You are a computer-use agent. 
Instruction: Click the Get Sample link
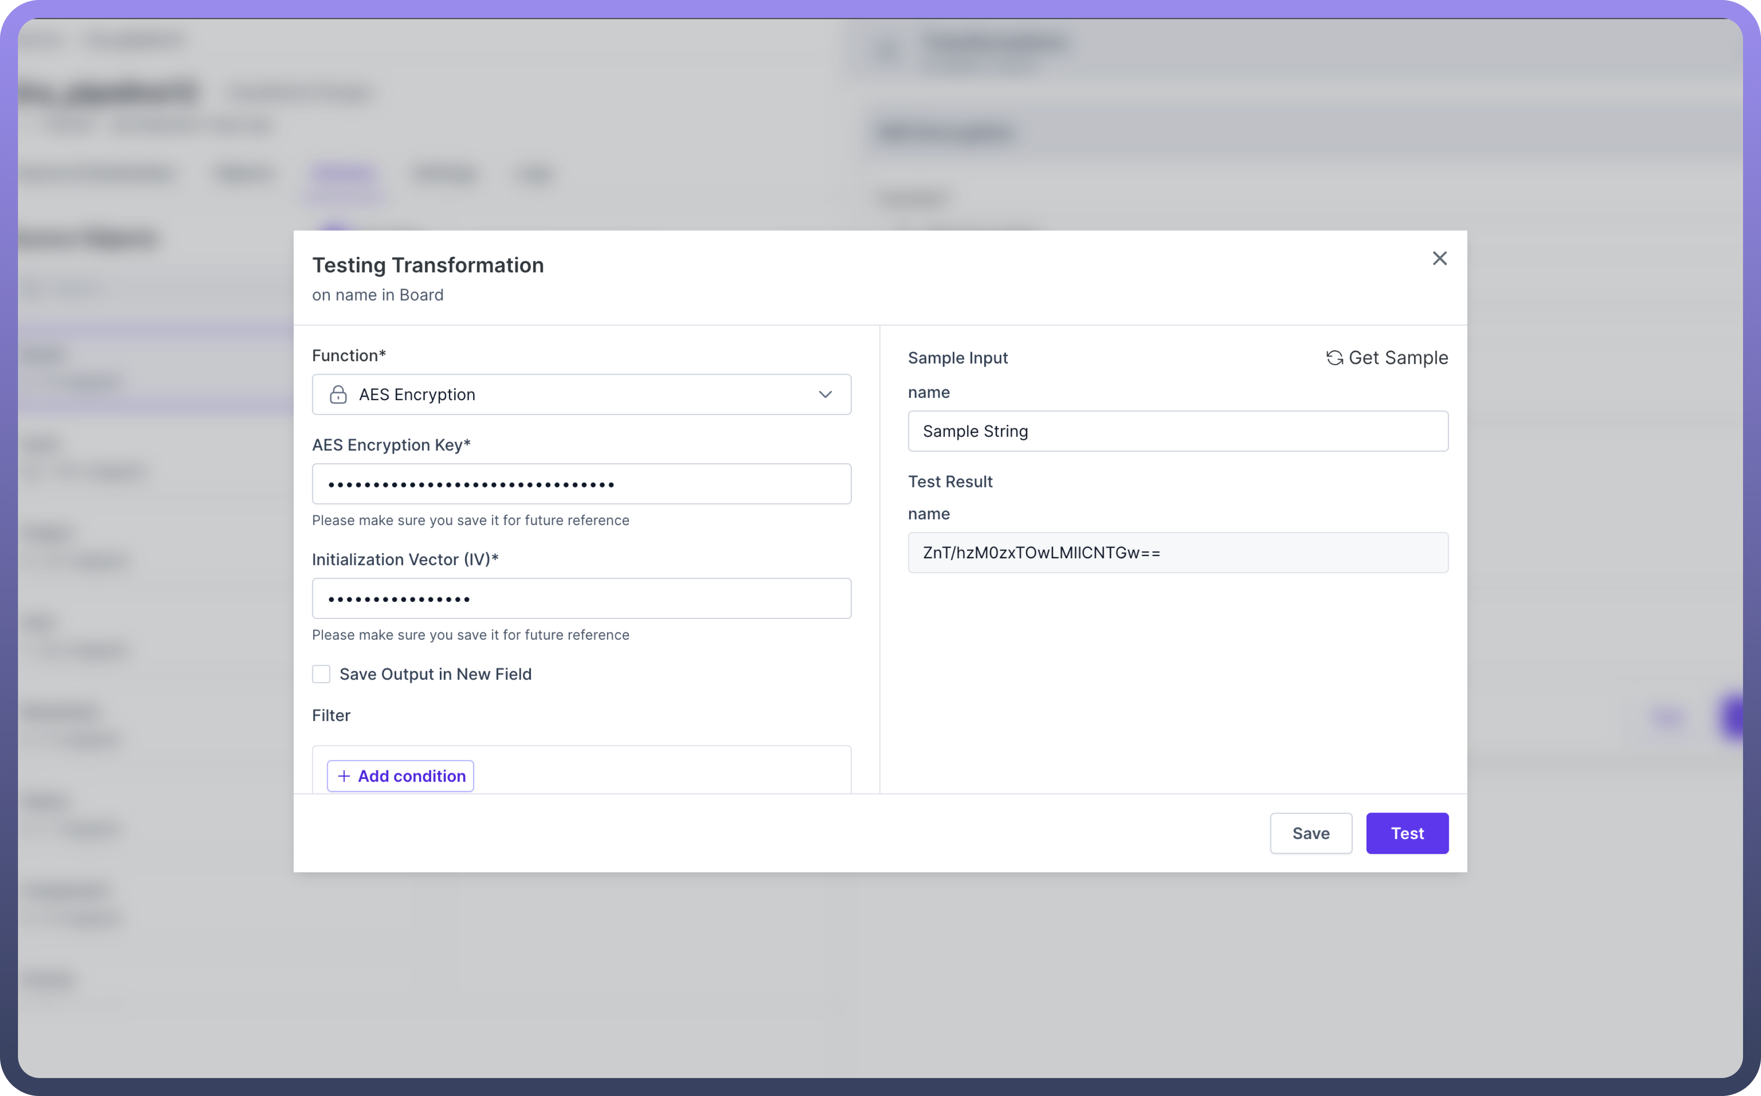click(1397, 358)
